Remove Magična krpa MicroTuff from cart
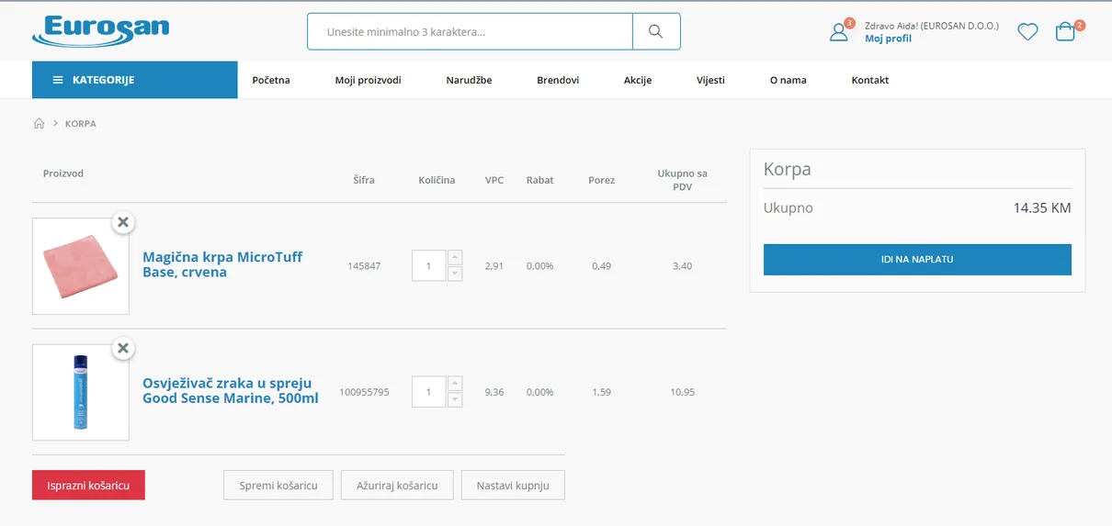This screenshot has height=526, width=1112. point(123,222)
